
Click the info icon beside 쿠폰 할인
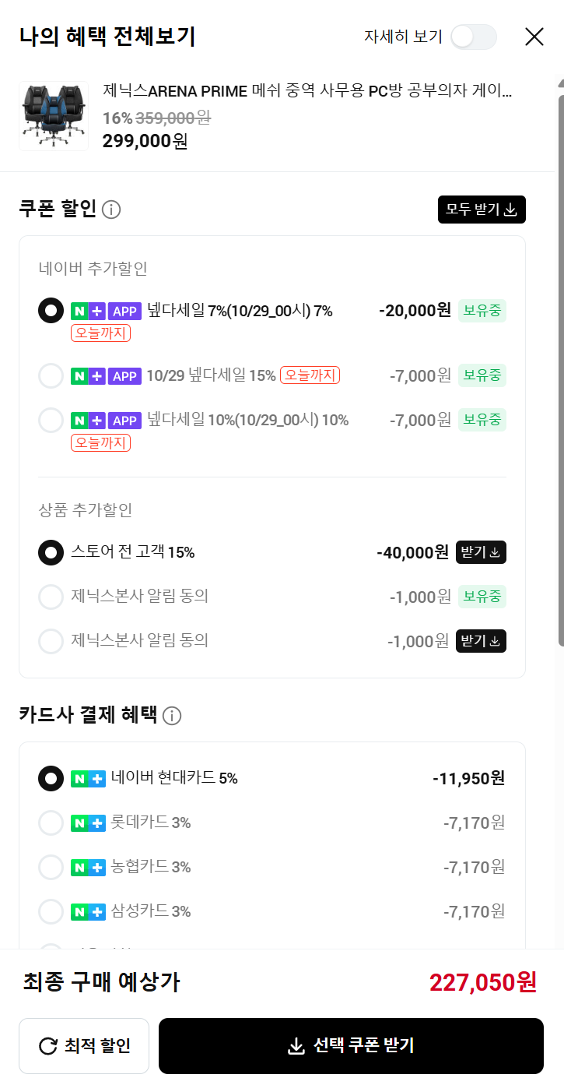pyautogui.click(x=111, y=210)
